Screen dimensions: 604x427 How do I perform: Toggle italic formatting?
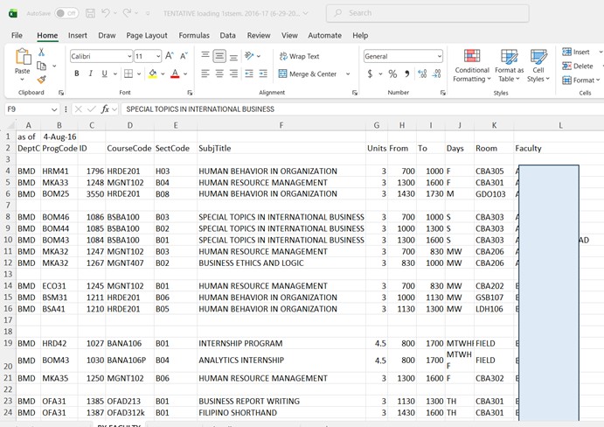pyautogui.click(x=90, y=74)
